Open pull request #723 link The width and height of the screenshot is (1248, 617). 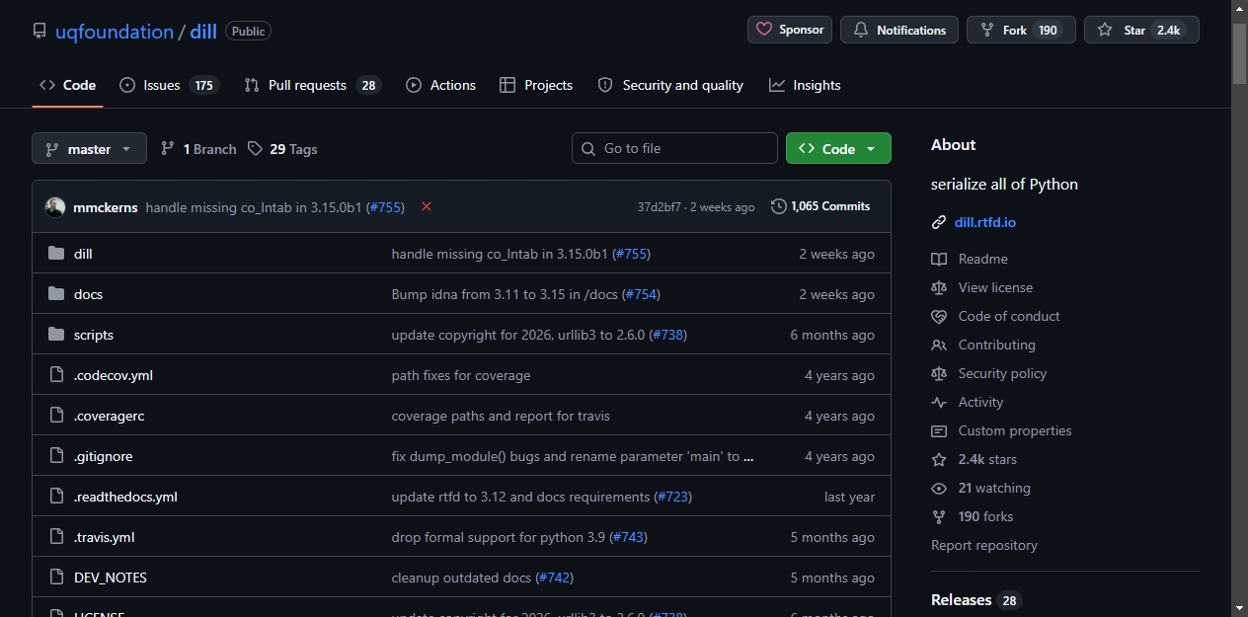click(x=672, y=497)
